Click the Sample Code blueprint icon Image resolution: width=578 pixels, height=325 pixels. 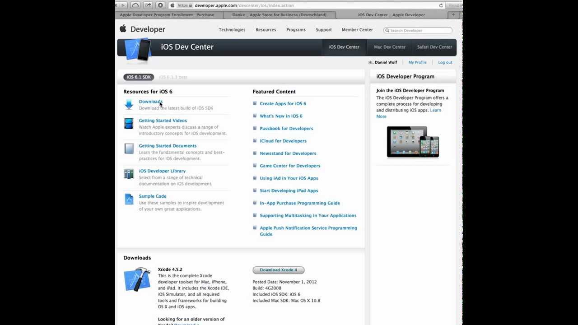[x=129, y=199]
